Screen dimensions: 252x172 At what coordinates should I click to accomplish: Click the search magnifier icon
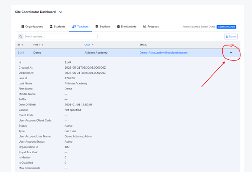pyautogui.click(x=21, y=36)
